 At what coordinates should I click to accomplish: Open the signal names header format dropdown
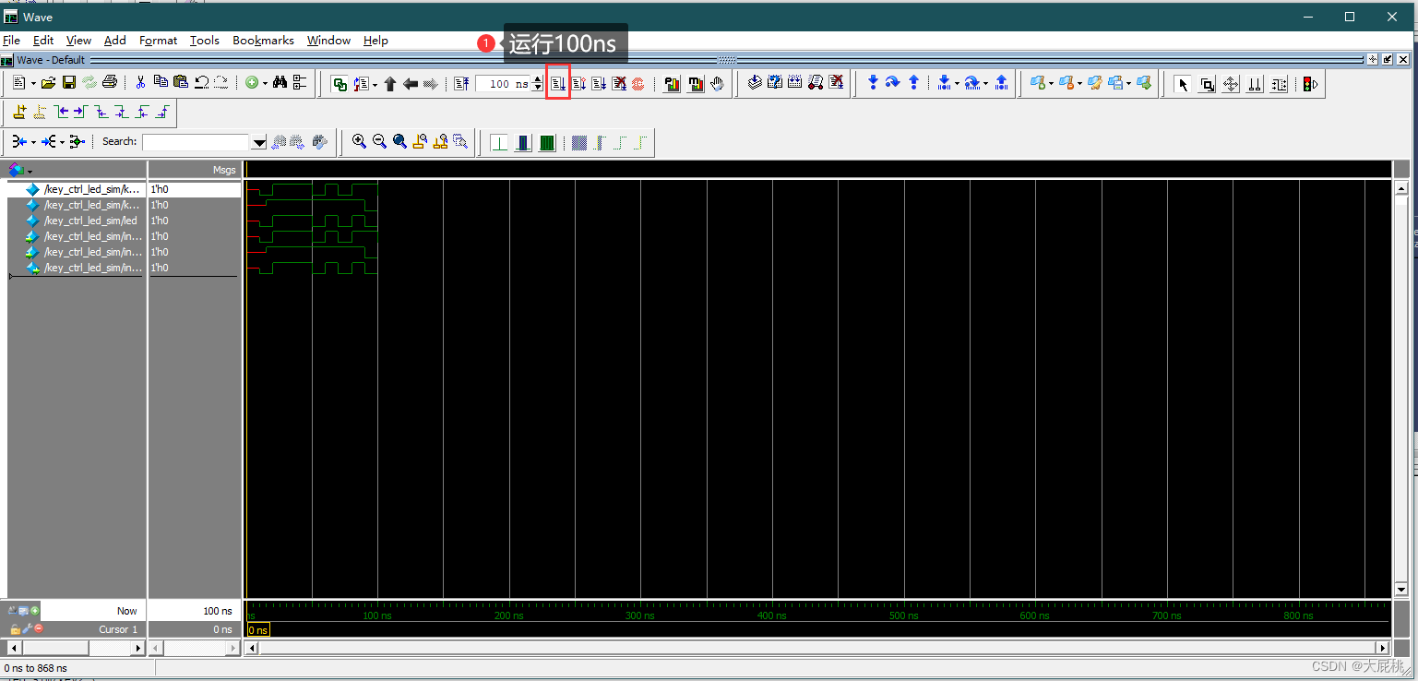30,172
